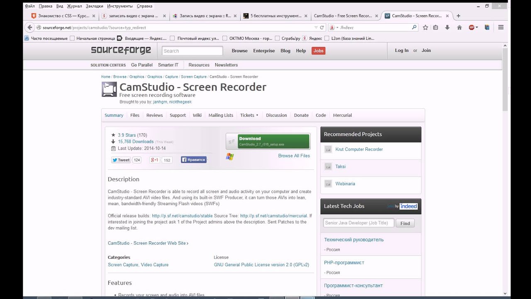
Task: Open the Закладки menu
Action: [x=95, y=6]
